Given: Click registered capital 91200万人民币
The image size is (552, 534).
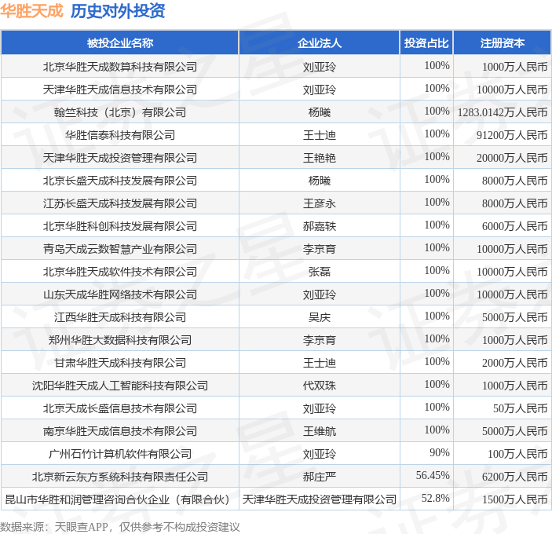Looking at the screenshot, I should (x=512, y=135).
